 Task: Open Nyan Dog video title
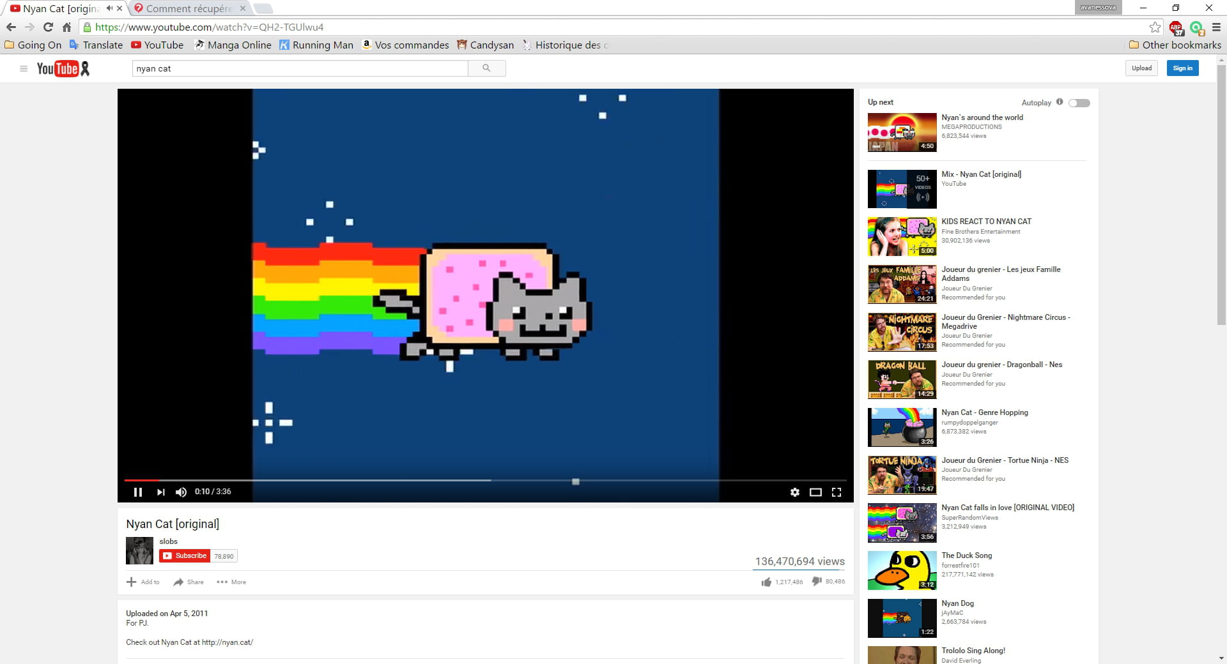[957, 603]
